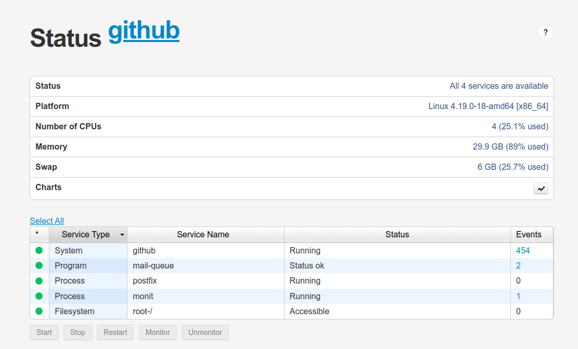Click the 'Swap' row label

(46, 167)
